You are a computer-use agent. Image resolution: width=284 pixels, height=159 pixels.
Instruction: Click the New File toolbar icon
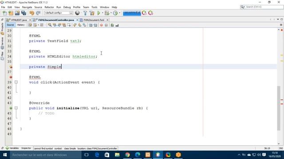tap(5, 13)
